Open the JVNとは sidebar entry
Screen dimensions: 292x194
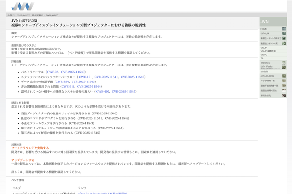click(265, 33)
